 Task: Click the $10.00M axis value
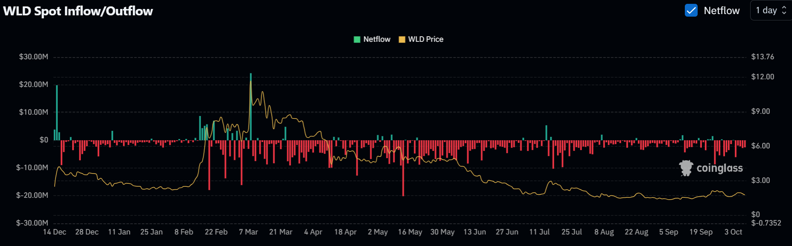34,112
